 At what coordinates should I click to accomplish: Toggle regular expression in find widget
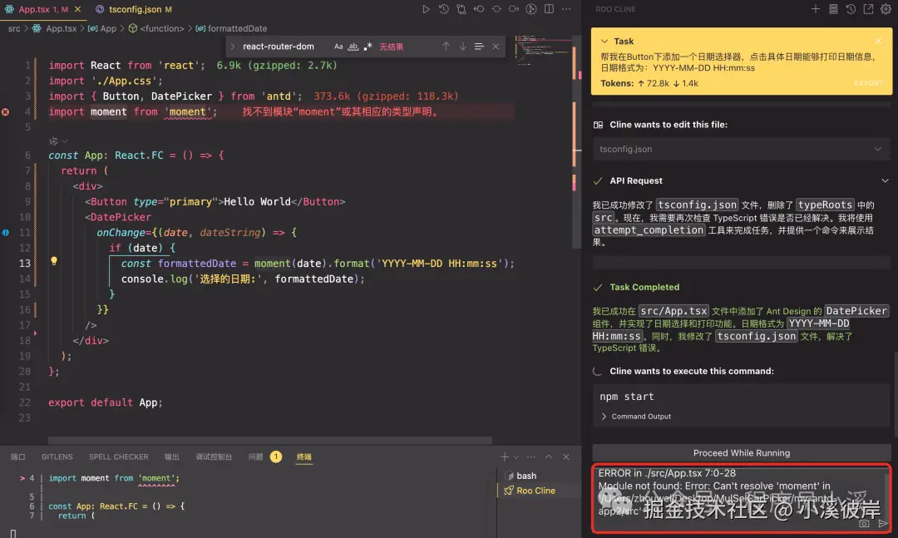pyautogui.click(x=368, y=47)
